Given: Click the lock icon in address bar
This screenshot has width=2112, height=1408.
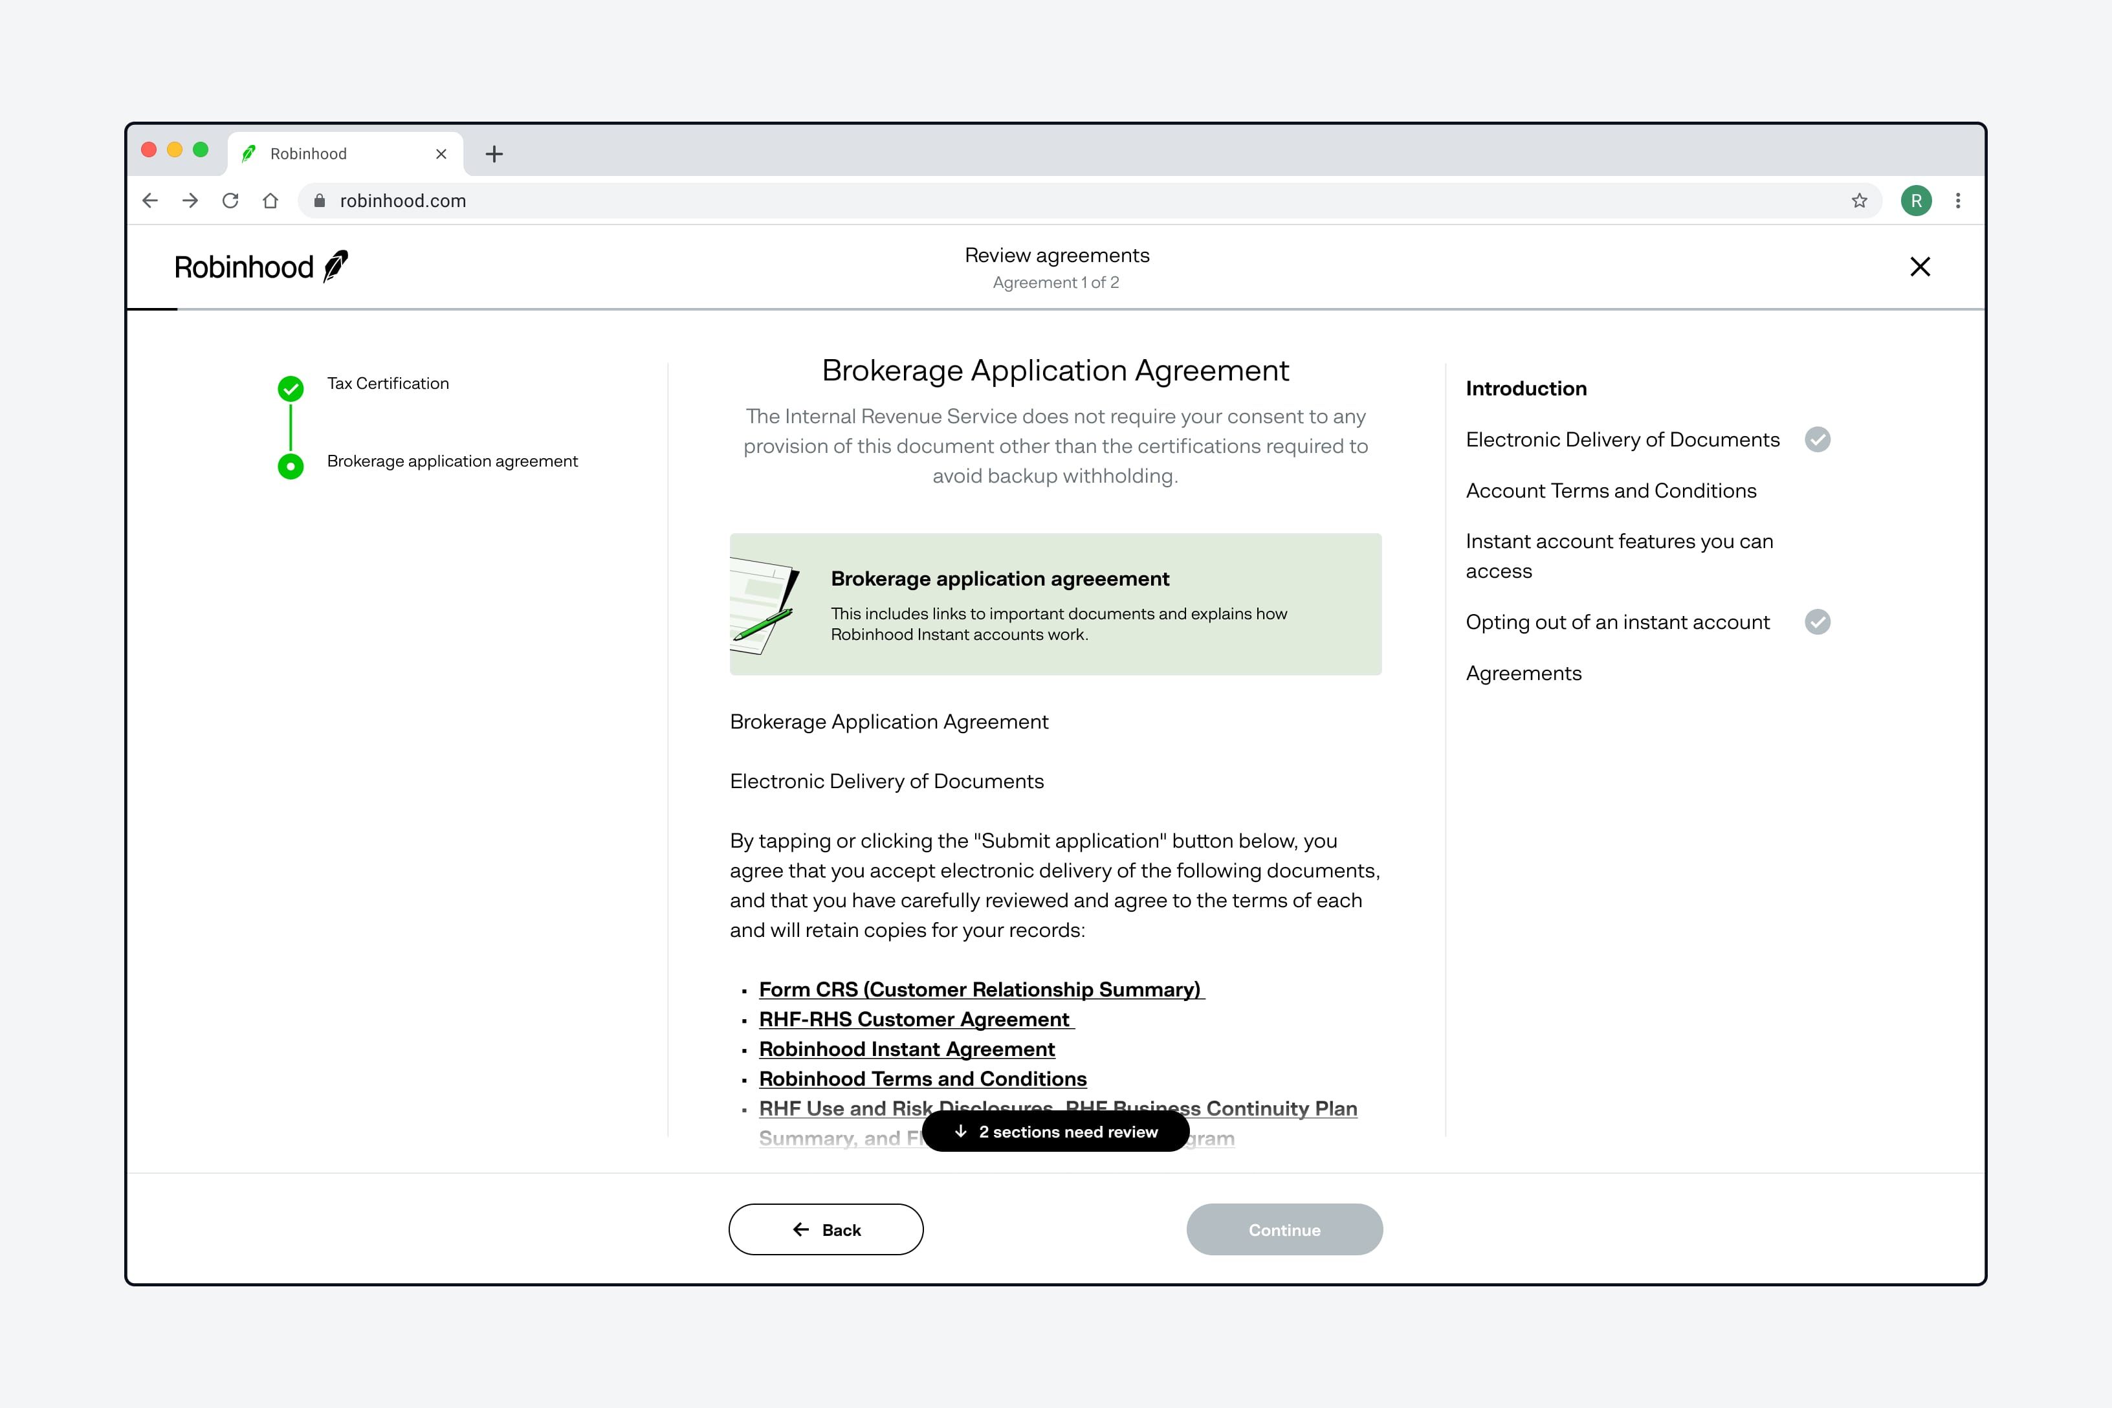Looking at the screenshot, I should [x=319, y=200].
